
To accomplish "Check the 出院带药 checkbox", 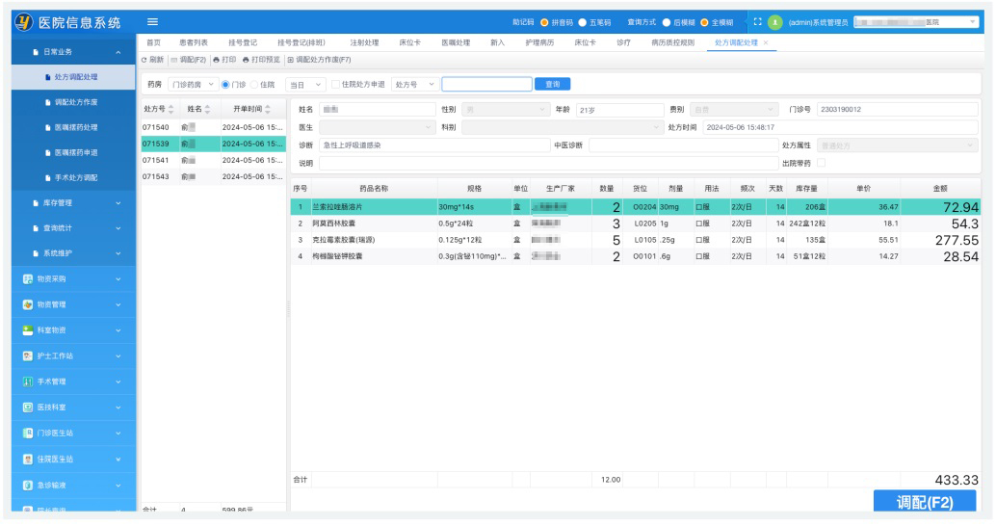I will [821, 163].
